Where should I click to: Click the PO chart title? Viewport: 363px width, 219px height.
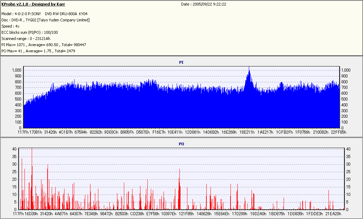[x=181, y=144]
